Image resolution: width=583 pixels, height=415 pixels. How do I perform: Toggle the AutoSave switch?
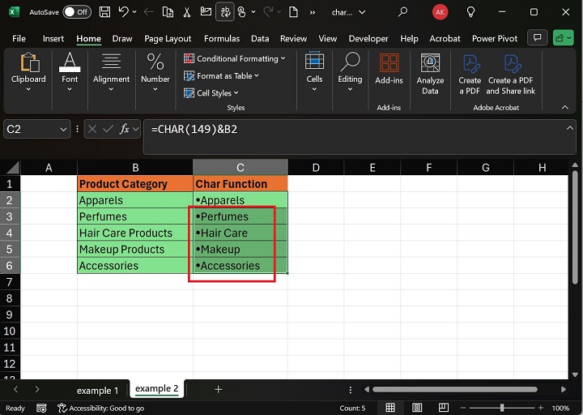click(77, 12)
